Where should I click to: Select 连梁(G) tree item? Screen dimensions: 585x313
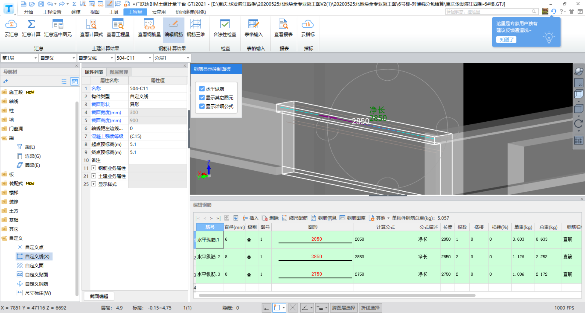tap(29, 156)
